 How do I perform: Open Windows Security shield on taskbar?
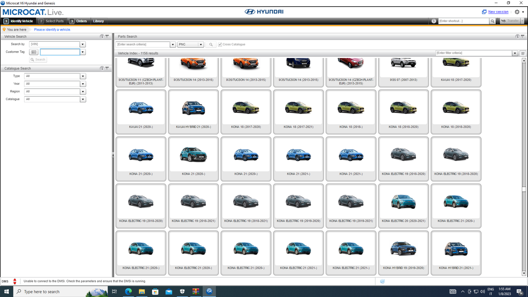(x=182, y=292)
